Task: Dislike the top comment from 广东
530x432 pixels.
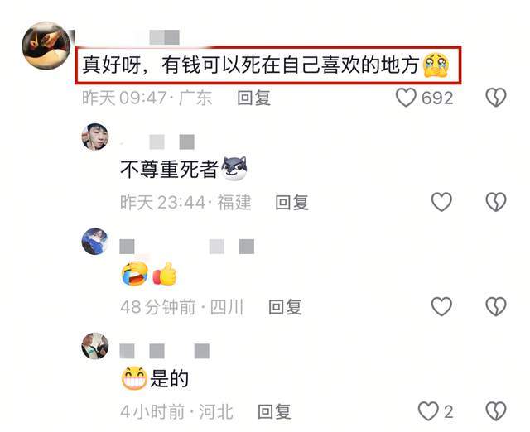Action: pyautogui.click(x=496, y=98)
